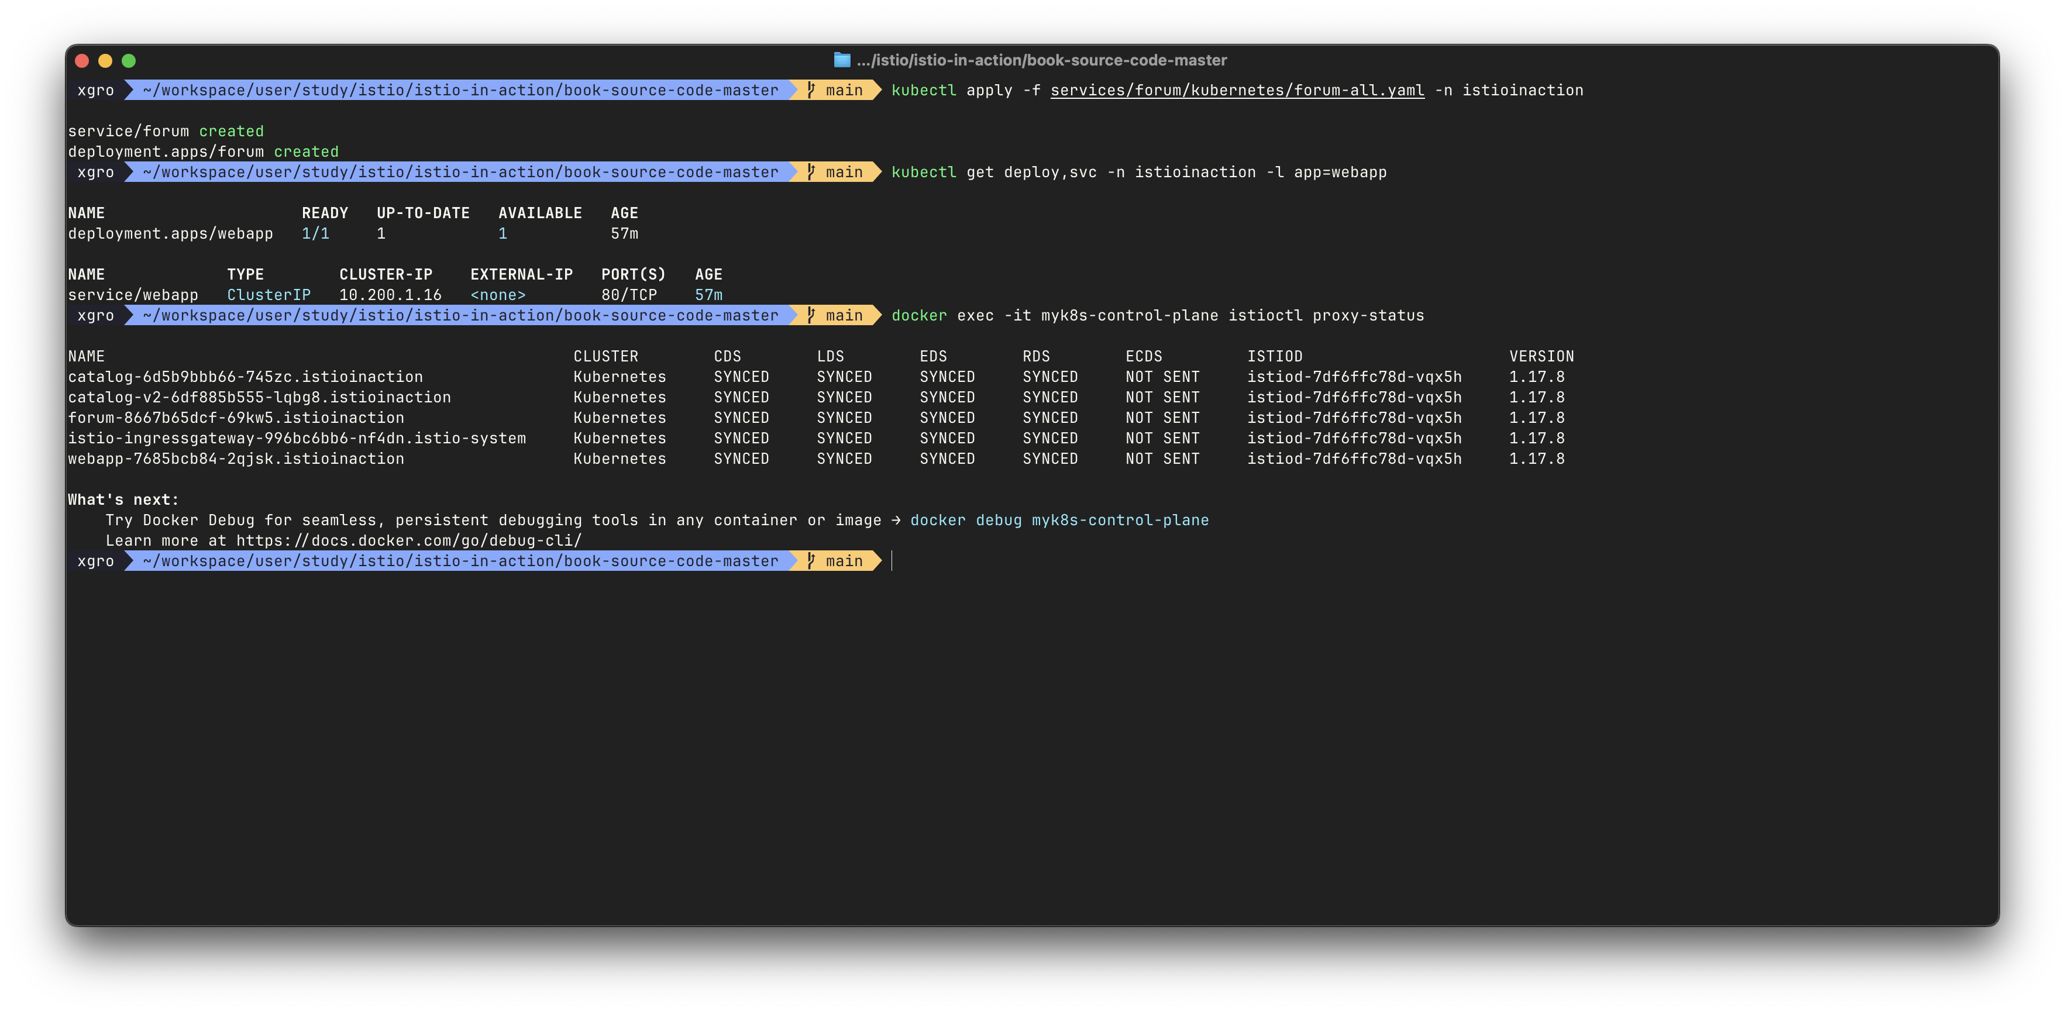Click the folder icon in title bar
The image size is (2065, 1013).
(x=842, y=60)
